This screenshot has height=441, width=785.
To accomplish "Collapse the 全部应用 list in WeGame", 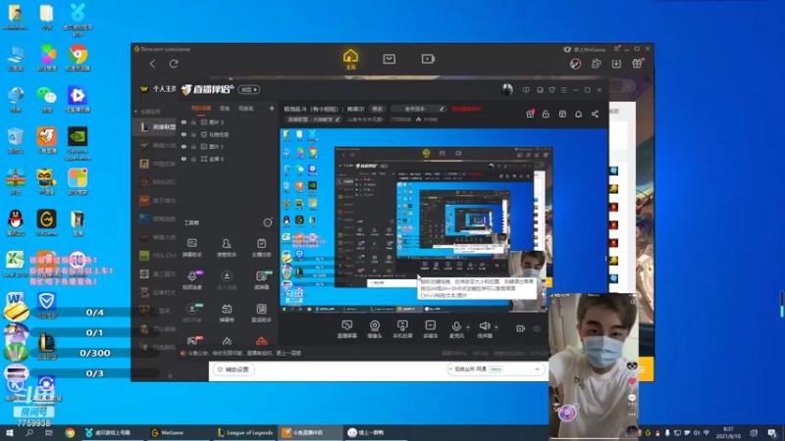I will (135, 112).
